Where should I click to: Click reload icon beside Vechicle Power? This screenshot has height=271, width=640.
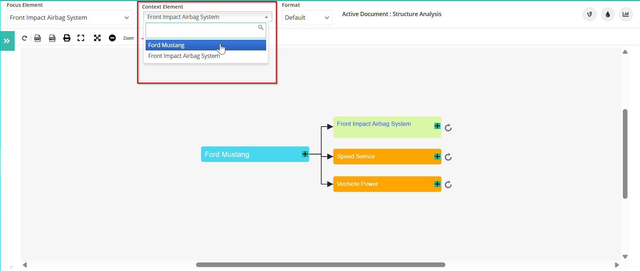coord(448,184)
